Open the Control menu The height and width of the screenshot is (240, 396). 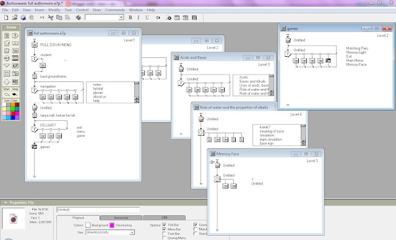point(82,10)
